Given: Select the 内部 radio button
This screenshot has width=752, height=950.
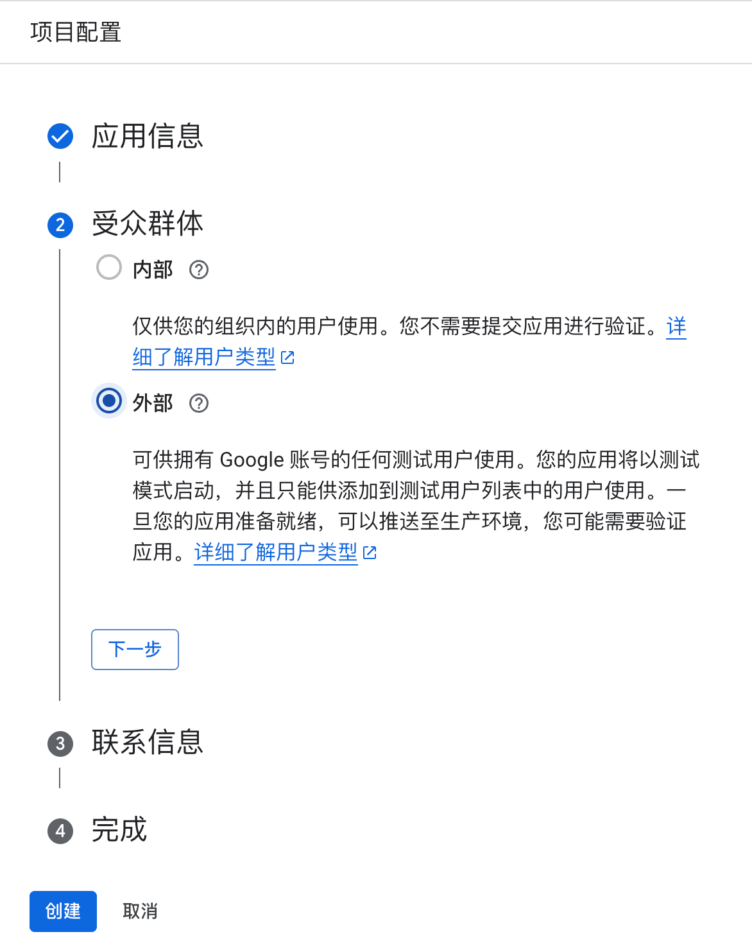Looking at the screenshot, I should click(x=109, y=268).
